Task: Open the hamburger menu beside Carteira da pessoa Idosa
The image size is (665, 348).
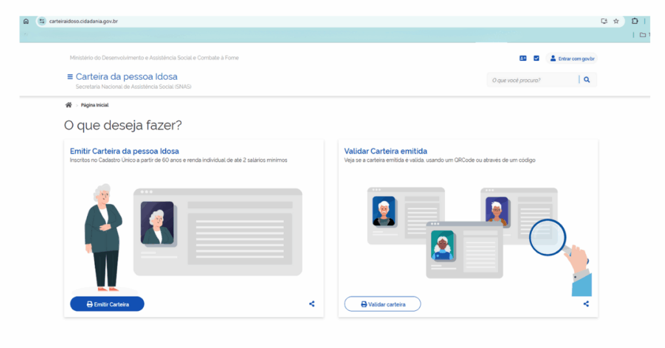Action: (x=69, y=77)
